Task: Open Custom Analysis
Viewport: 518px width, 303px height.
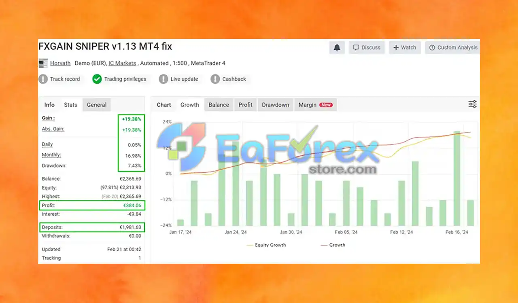Action: (452, 48)
